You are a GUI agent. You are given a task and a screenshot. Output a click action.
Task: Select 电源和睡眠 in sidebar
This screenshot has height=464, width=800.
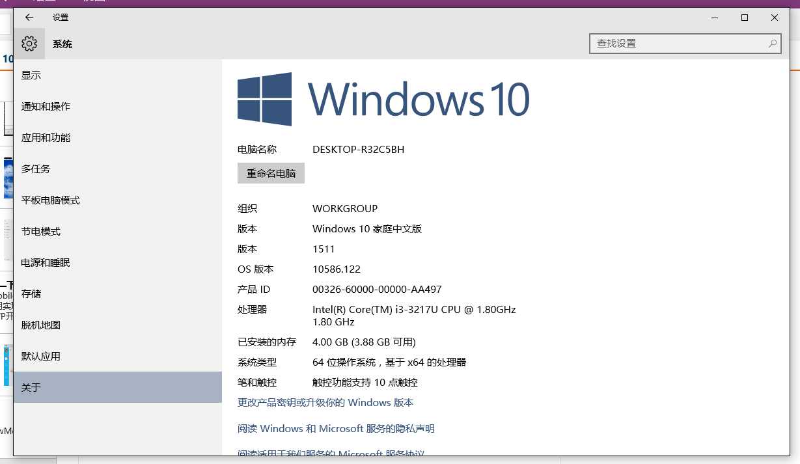click(118, 263)
